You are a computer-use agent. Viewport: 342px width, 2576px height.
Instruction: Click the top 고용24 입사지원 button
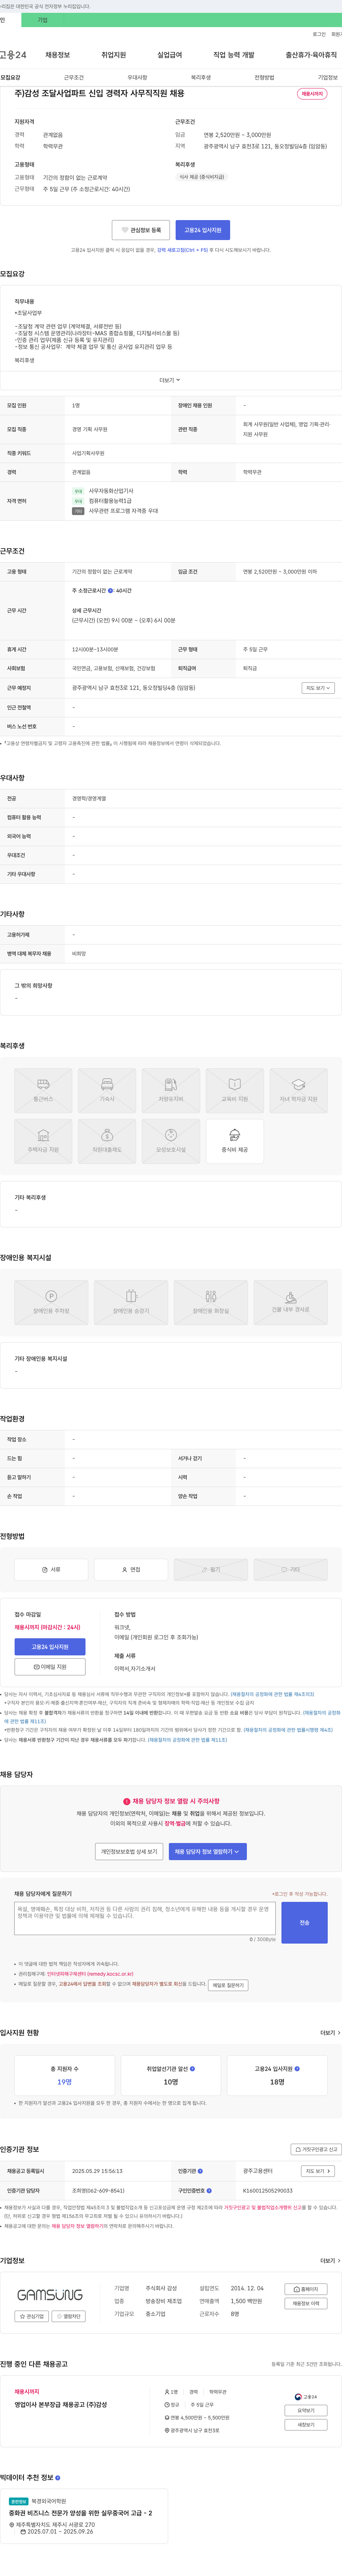pyautogui.click(x=203, y=230)
